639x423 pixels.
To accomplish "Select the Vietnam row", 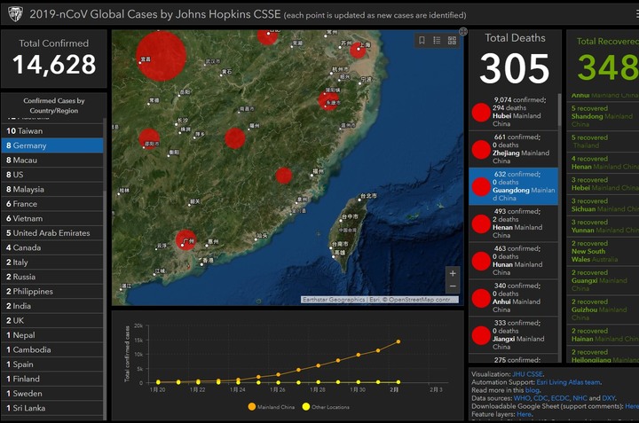I will (x=52, y=219).
